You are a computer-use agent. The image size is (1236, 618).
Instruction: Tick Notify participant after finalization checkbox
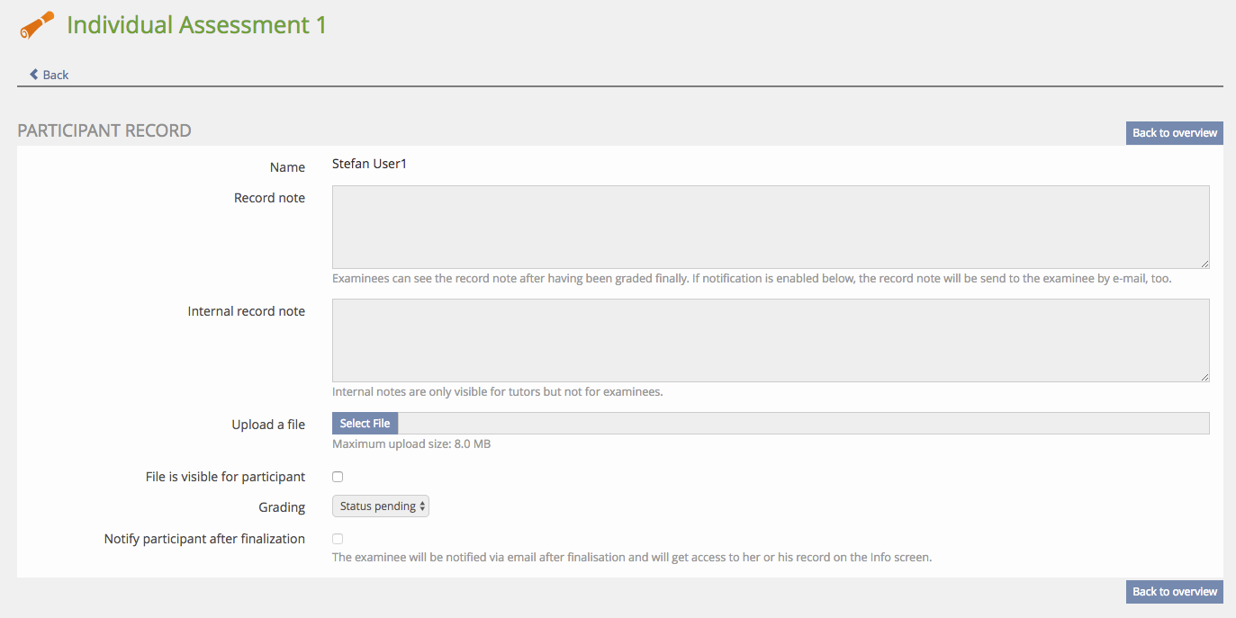pyautogui.click(x=338, y=539)
